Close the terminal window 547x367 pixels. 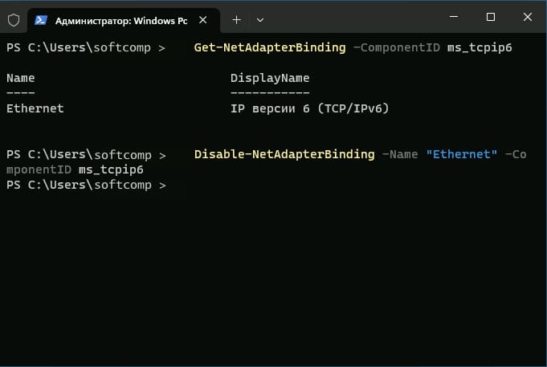pos(528,17)
